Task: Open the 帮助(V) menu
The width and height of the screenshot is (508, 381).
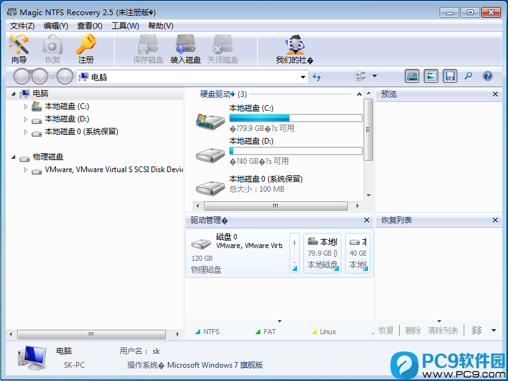Action: tap(161, 26)
